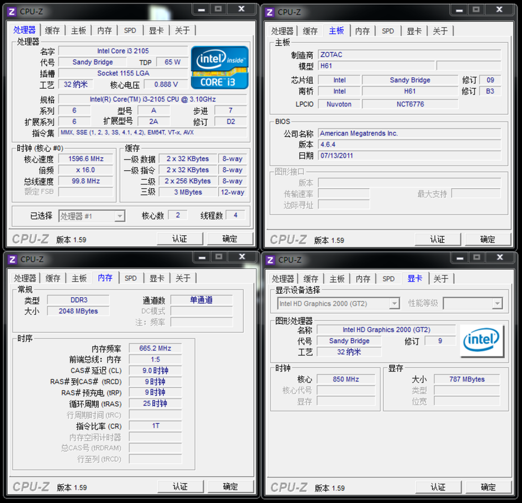Click the LPCIO chip value NCT6776
Image resolution: width=522 pixels, height=503 pixels.
click(x=410, y=104)
